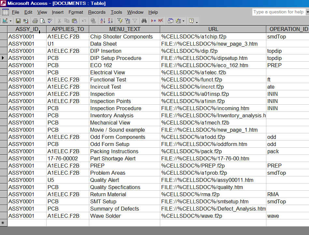The width and height of the screenshot is (309, 235).
Task: Click the 'Data Sheet' menu text cell
Action: 125,44
